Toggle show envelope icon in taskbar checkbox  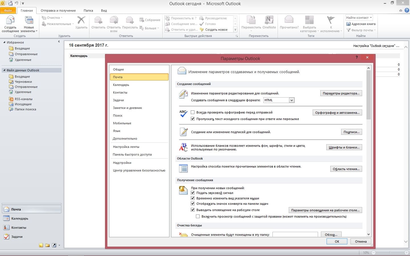click(193, 204)
